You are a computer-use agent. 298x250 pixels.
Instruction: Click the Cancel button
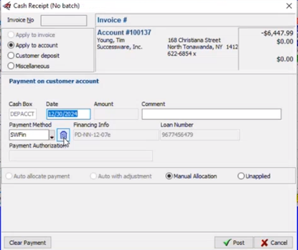[274, 242]
